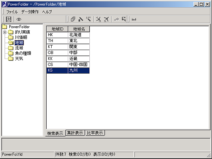Click the exit door toolbar icon
This screenshot has height=159, width=212.
[x=8, y=19]
